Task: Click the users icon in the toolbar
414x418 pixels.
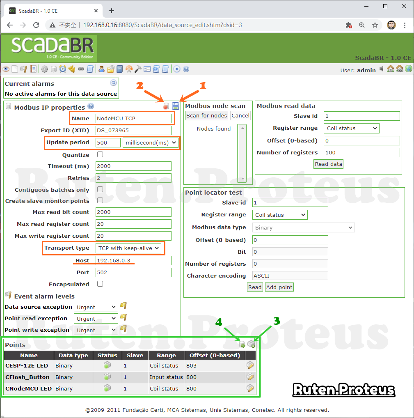Action: point(101,69)
